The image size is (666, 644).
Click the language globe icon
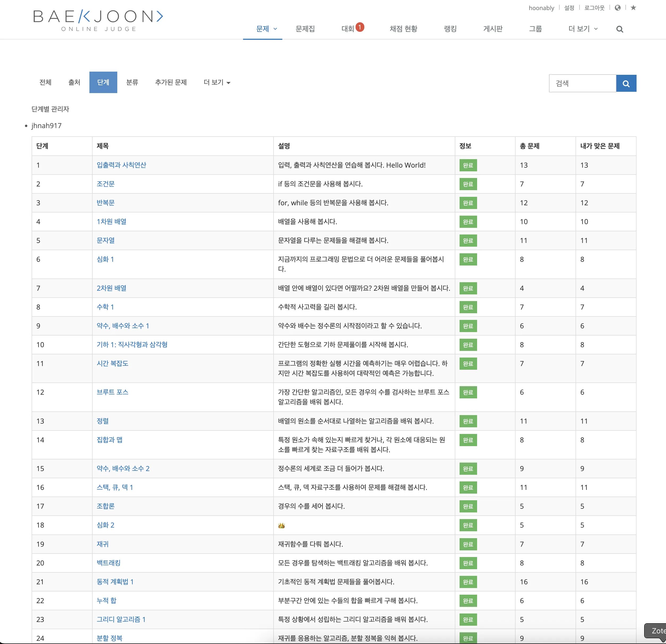[x=617, y=8]
